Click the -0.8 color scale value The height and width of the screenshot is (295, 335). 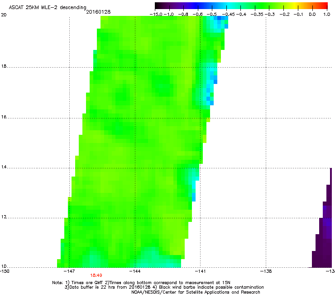click(183, 15)
